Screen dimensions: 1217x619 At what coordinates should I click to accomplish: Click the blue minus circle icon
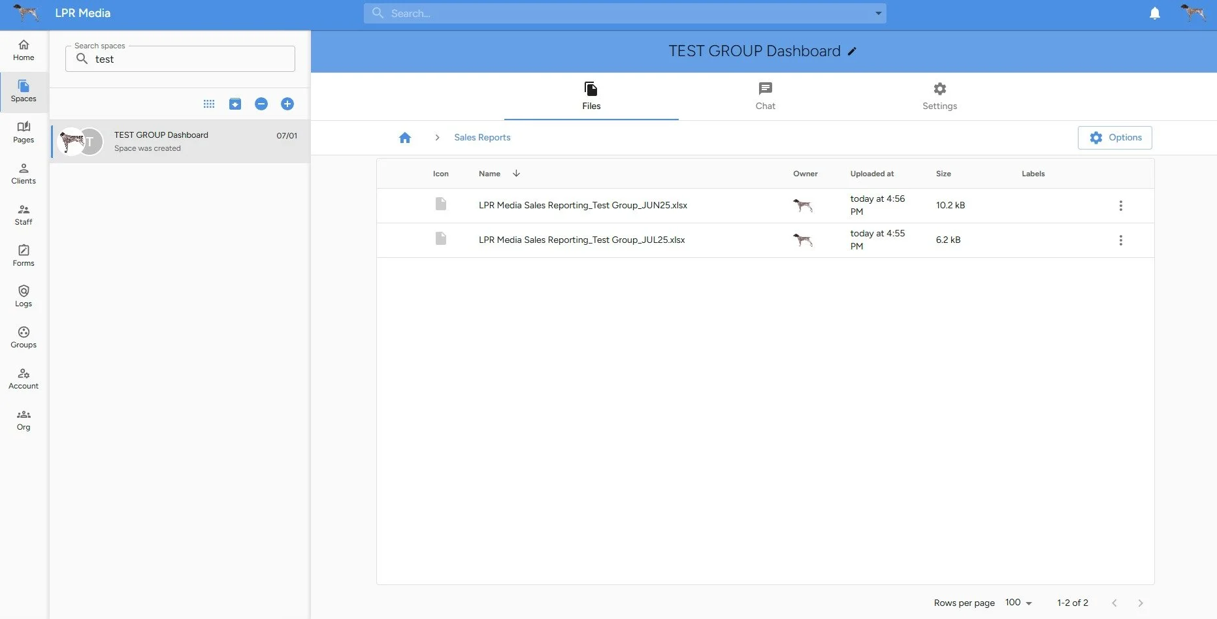point(261,104)
